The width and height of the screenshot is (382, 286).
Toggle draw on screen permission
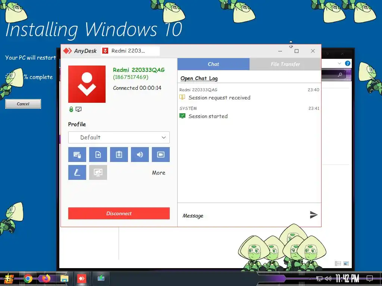pyautogui.click(x=77, y=172)
